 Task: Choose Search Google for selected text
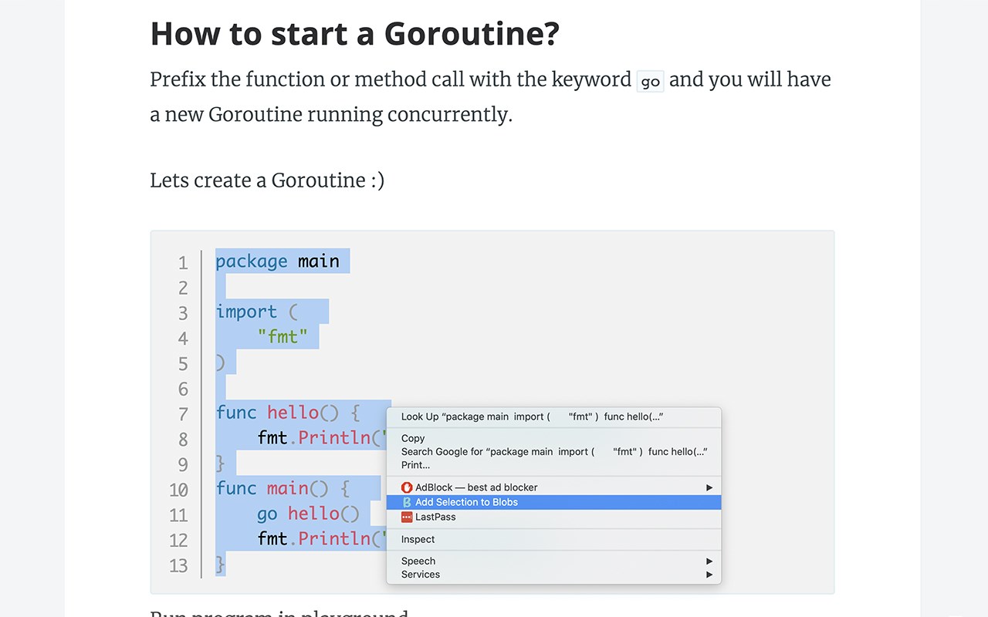tap(553, 452)
